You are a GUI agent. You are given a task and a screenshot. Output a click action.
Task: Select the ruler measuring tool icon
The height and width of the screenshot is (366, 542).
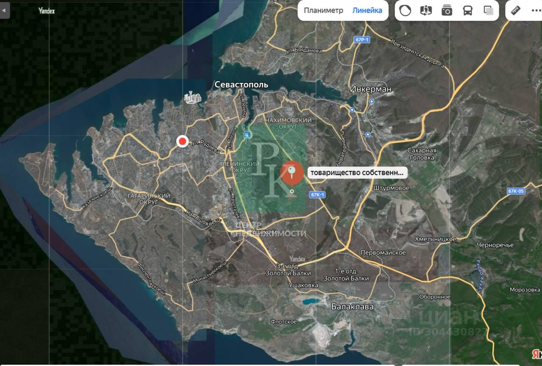(x=516, y=11)
